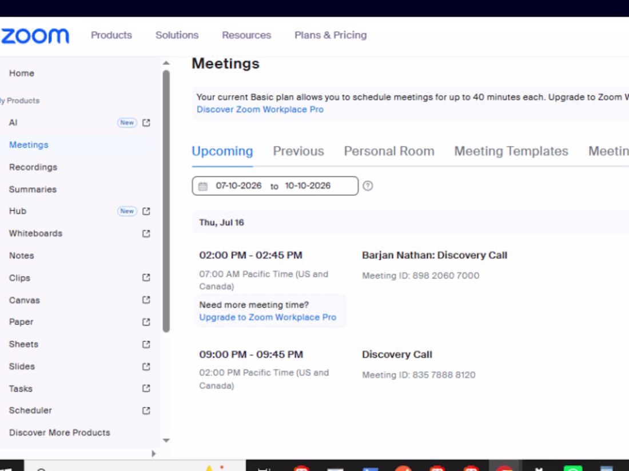Image resolution: width=629 pixels, height=471 pixels.
Task: Click the external link icon beside Clips
Action: pos(146,277)
